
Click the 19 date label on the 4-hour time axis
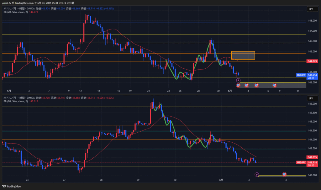130,91
